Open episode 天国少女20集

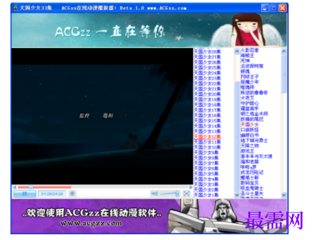pos(207,94)
